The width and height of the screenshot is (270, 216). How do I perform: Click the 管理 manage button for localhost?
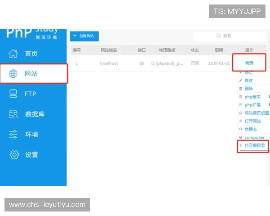click(x=249, y=63)
